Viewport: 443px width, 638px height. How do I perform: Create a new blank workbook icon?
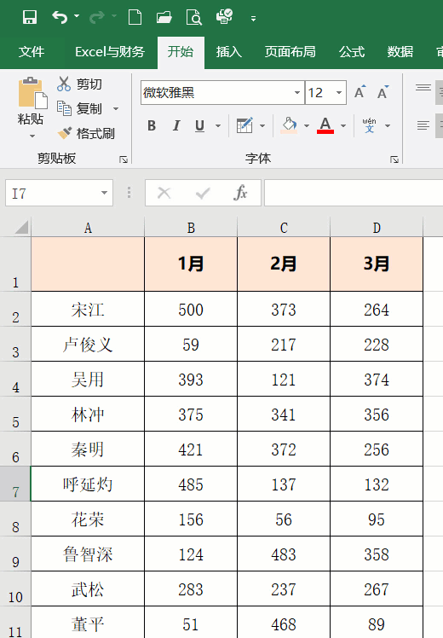(x=135, y=18)
